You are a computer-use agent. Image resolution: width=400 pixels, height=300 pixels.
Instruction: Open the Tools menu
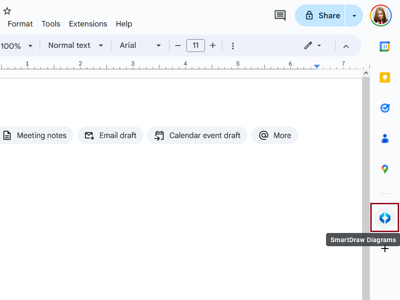pos(51,24)
